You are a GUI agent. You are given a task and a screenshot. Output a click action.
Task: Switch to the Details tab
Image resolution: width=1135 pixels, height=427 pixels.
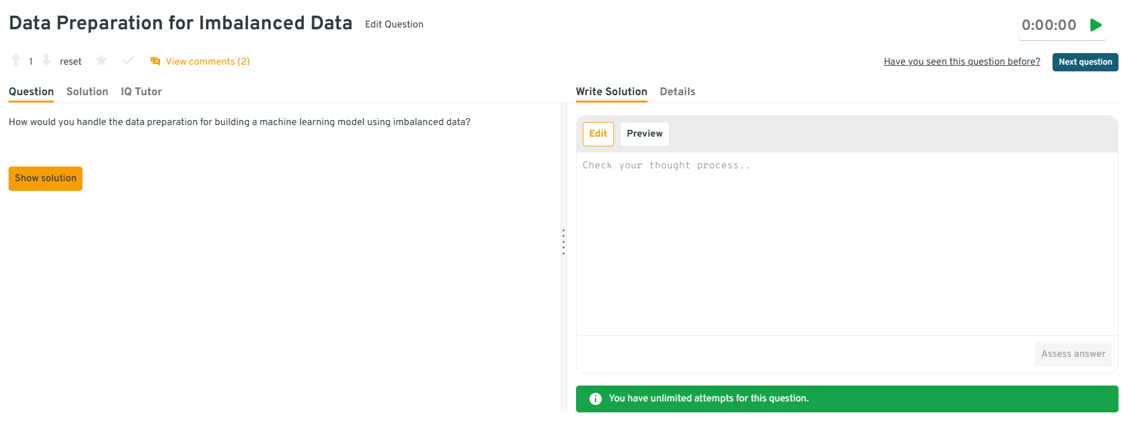(x=677, y=91)
